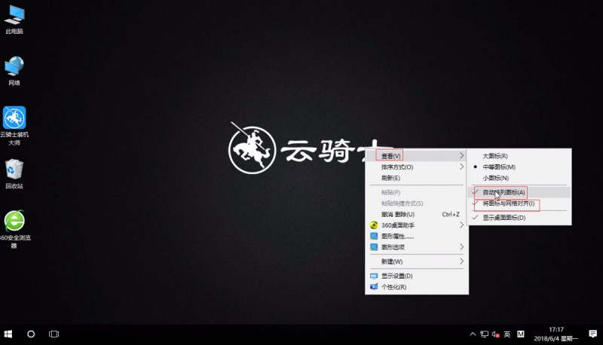The height and width of the screenshot is (345, 603).
Task: Expand the arrow beside 排序方式(O)
Action: pyautogui.click(x=461, y=166)
